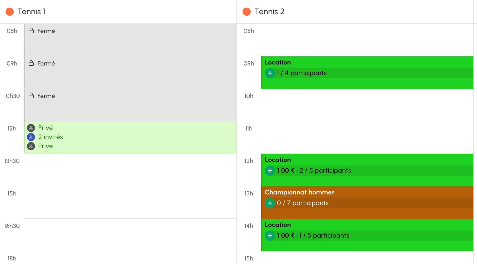Select empty 13h30 slot on Tennis 1

[x=130, y=170]
